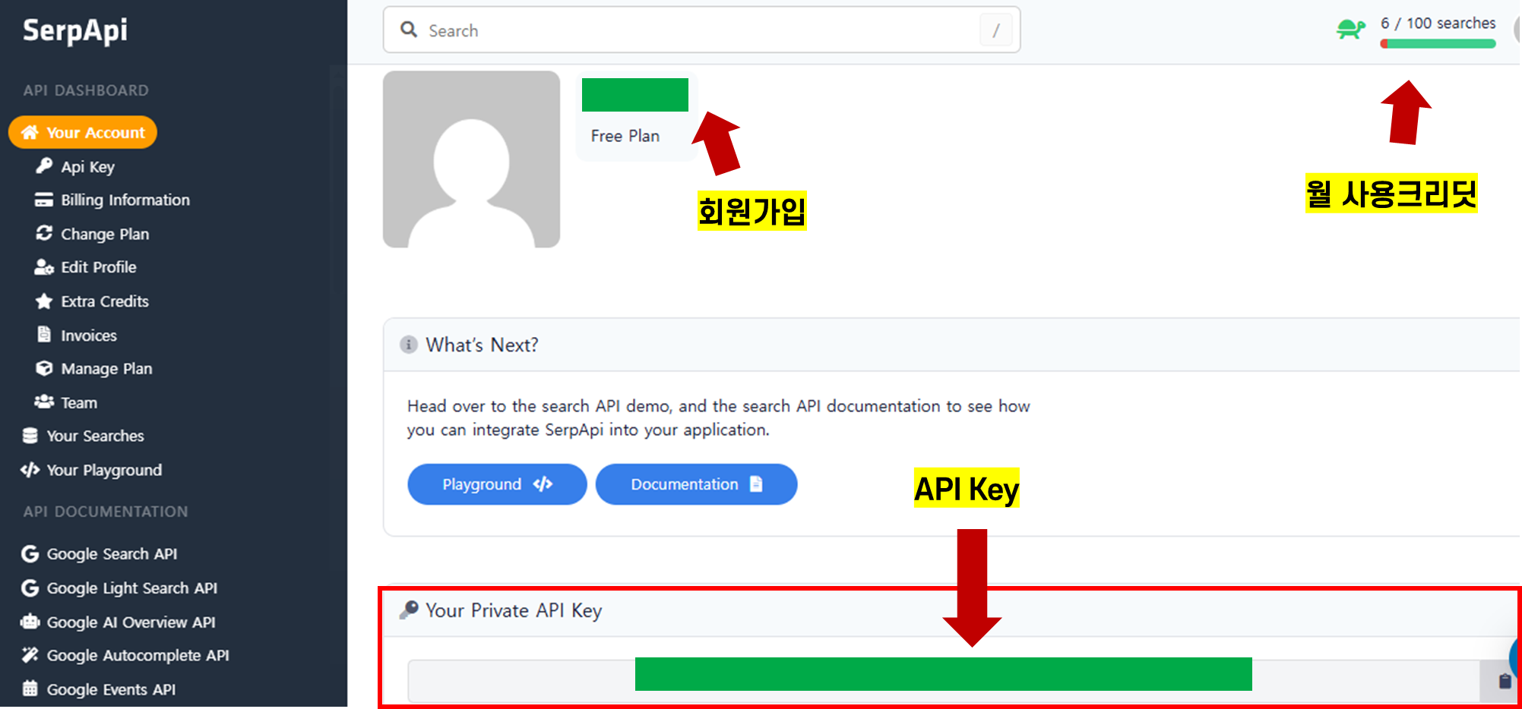Open Edit Profile page

pyautogui.click(x=99, y=267)
